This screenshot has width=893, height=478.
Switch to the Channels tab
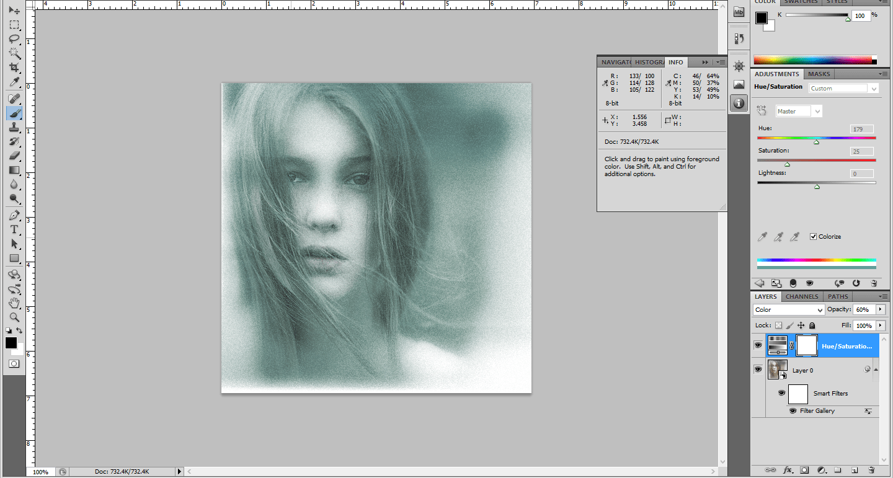(x=801, y=296)
